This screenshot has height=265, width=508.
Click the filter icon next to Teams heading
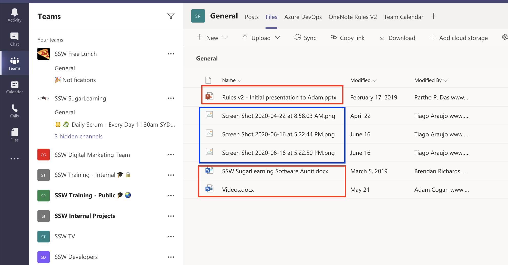click(x=171, y=16)
